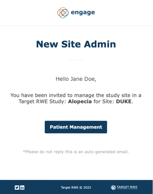Click the do not reply disclaimer
The width and height of the screenshot is (153, 194).
click(x=76, y=152)
